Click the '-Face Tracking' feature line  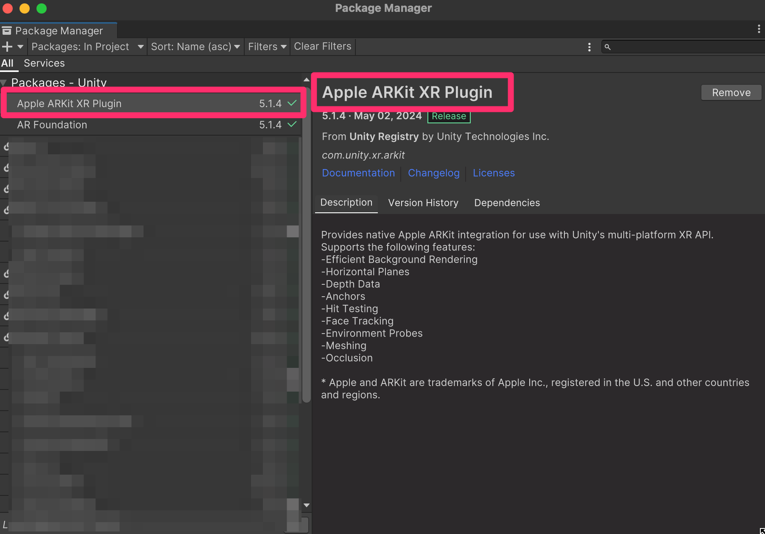click(x=357, y=321)
